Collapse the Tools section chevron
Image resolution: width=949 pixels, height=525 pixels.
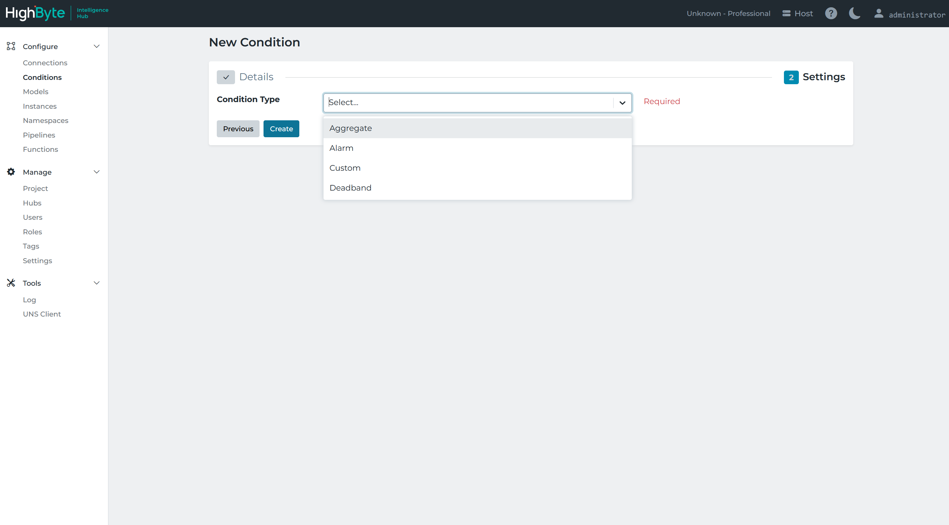[96, 283]
